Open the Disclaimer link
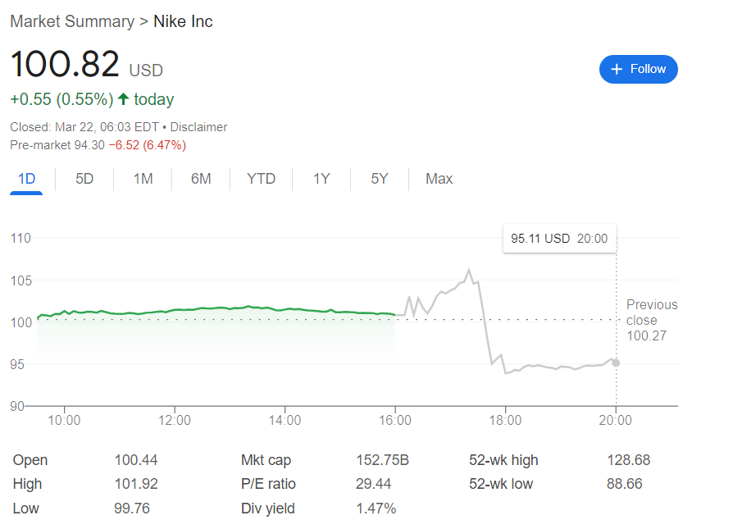The height and width of the screenshot is (529, 733). (x=198, y=127)
